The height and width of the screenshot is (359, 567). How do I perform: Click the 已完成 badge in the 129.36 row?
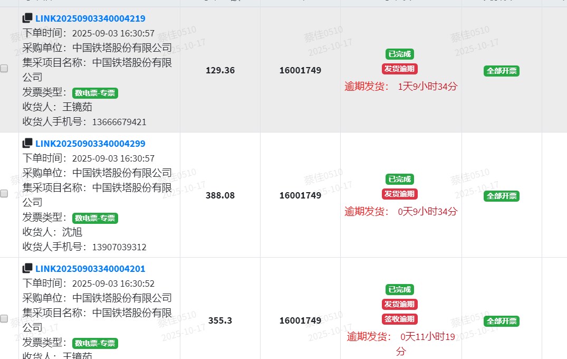(x=399, y=54)
